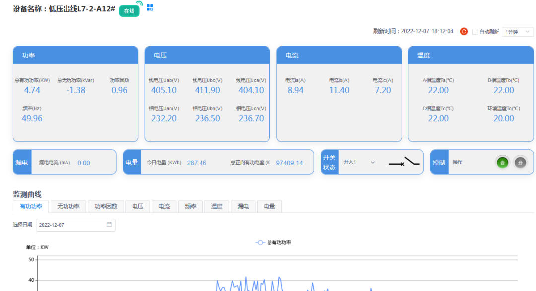
Task: Click the current Ic value 7.20
Action: pos(383,90)
